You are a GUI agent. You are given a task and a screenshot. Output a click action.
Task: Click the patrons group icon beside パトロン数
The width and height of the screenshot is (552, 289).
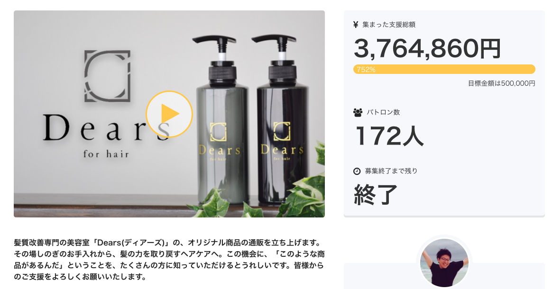point(358,112)
